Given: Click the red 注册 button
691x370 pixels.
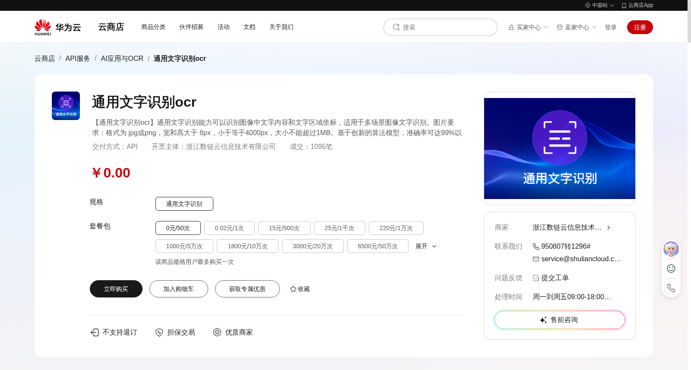Looking at the screenshot, I should click(640, 27).
